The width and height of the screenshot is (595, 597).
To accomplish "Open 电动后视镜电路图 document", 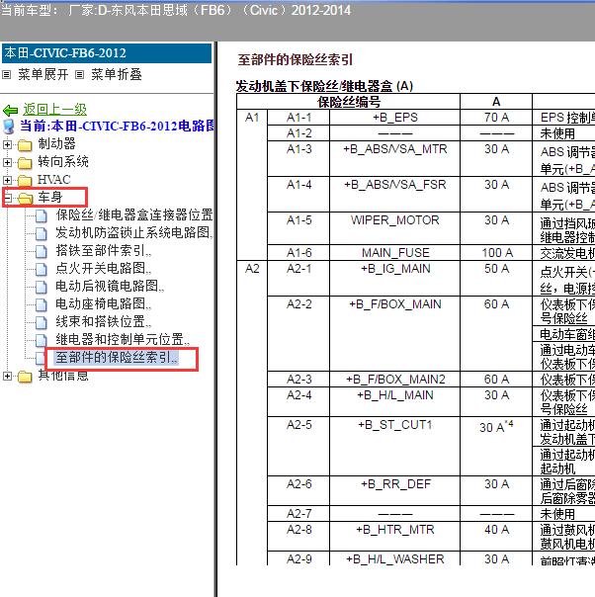I will (x=110, y=286).
